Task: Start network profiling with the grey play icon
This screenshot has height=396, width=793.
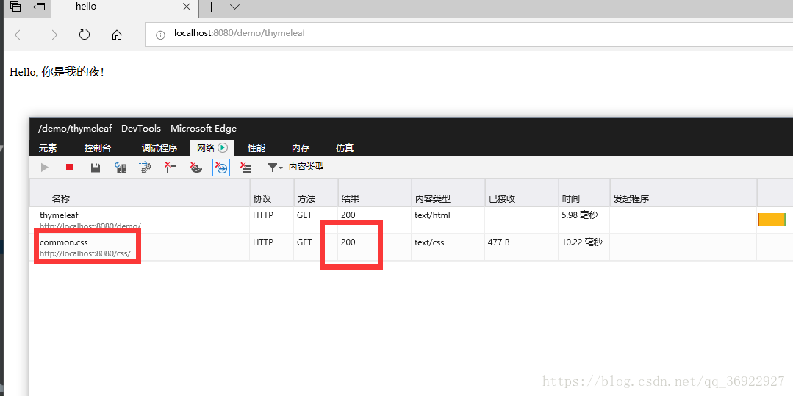Action: pyautogui.click(x=45, y=168)
